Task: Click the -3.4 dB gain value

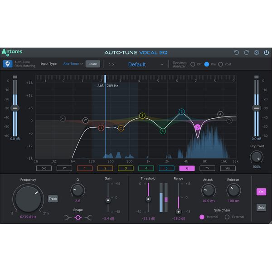Action: (x=108, y=219)
